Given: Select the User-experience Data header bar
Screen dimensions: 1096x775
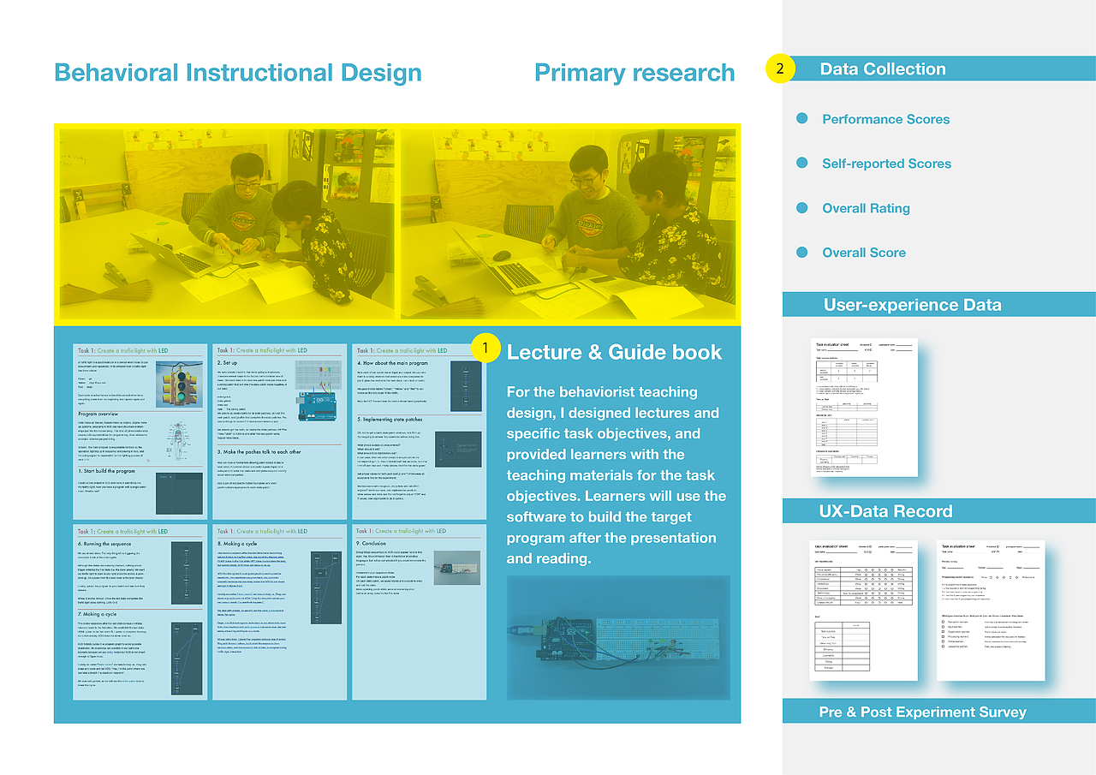Looking at the screenshot, I should [939, 305].
